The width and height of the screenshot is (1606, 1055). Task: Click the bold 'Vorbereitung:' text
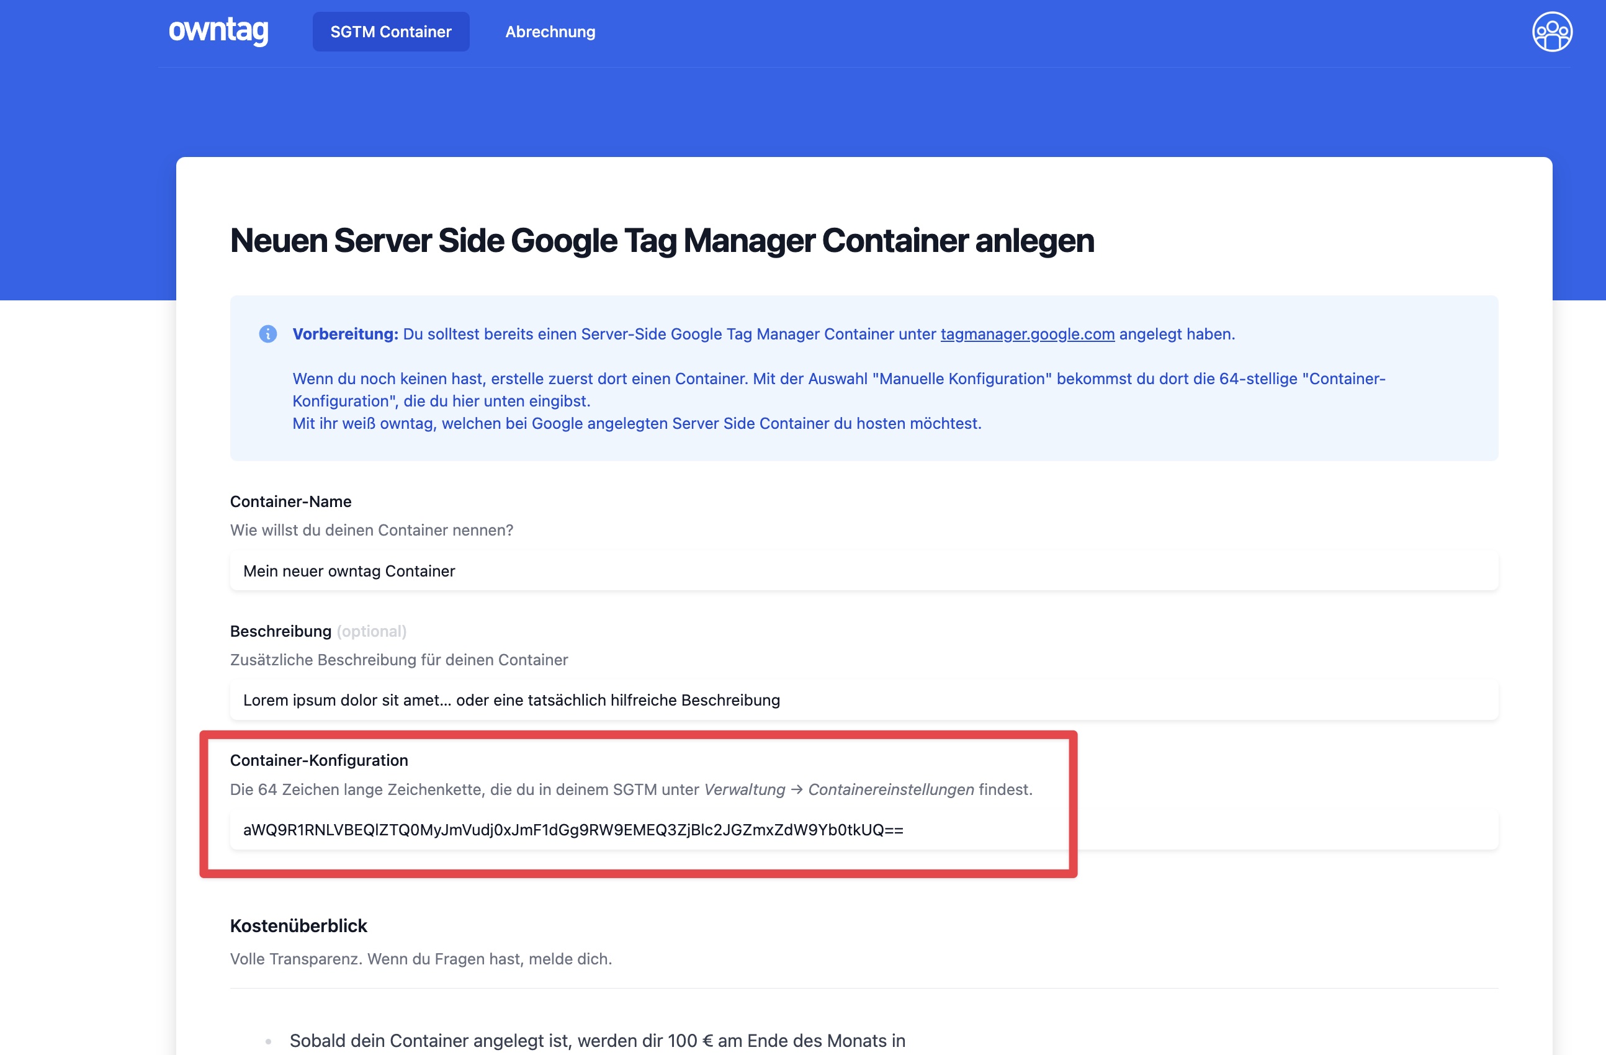tap(345, 334)
